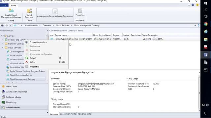Click the Connection analyzer info icon
The width and height of the screenshot is (211, 118).
(x=27, y=42)
